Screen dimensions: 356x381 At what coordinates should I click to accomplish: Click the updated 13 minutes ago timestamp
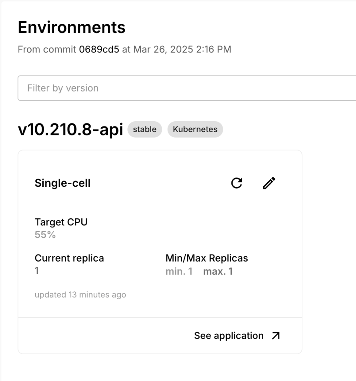click(80, 295)
